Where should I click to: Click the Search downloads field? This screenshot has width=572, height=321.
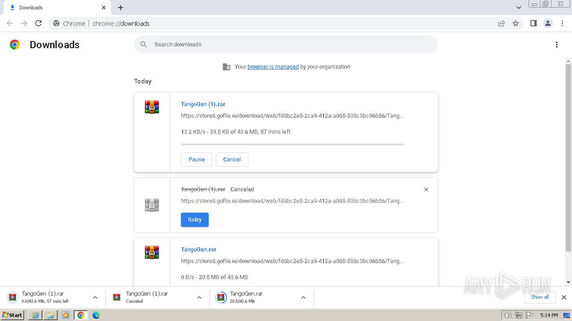(286, 45)
